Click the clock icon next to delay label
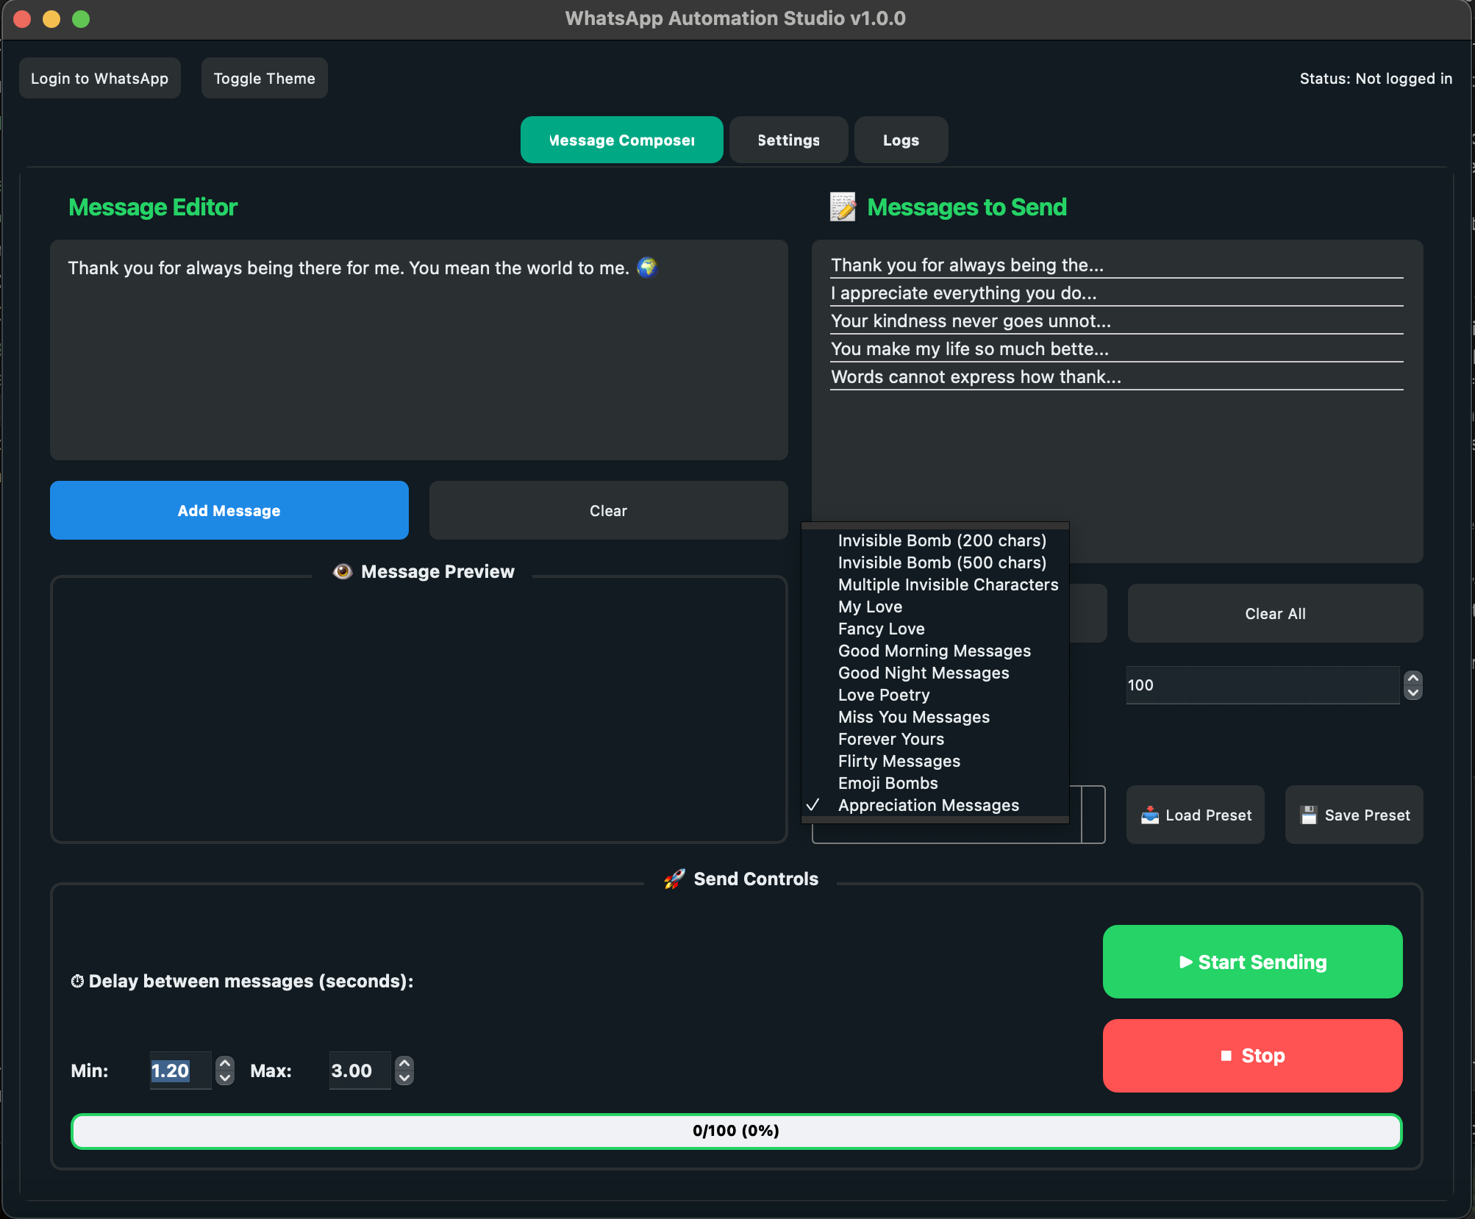This screenshot has width=1475, height=1219. tap(77, 981)
